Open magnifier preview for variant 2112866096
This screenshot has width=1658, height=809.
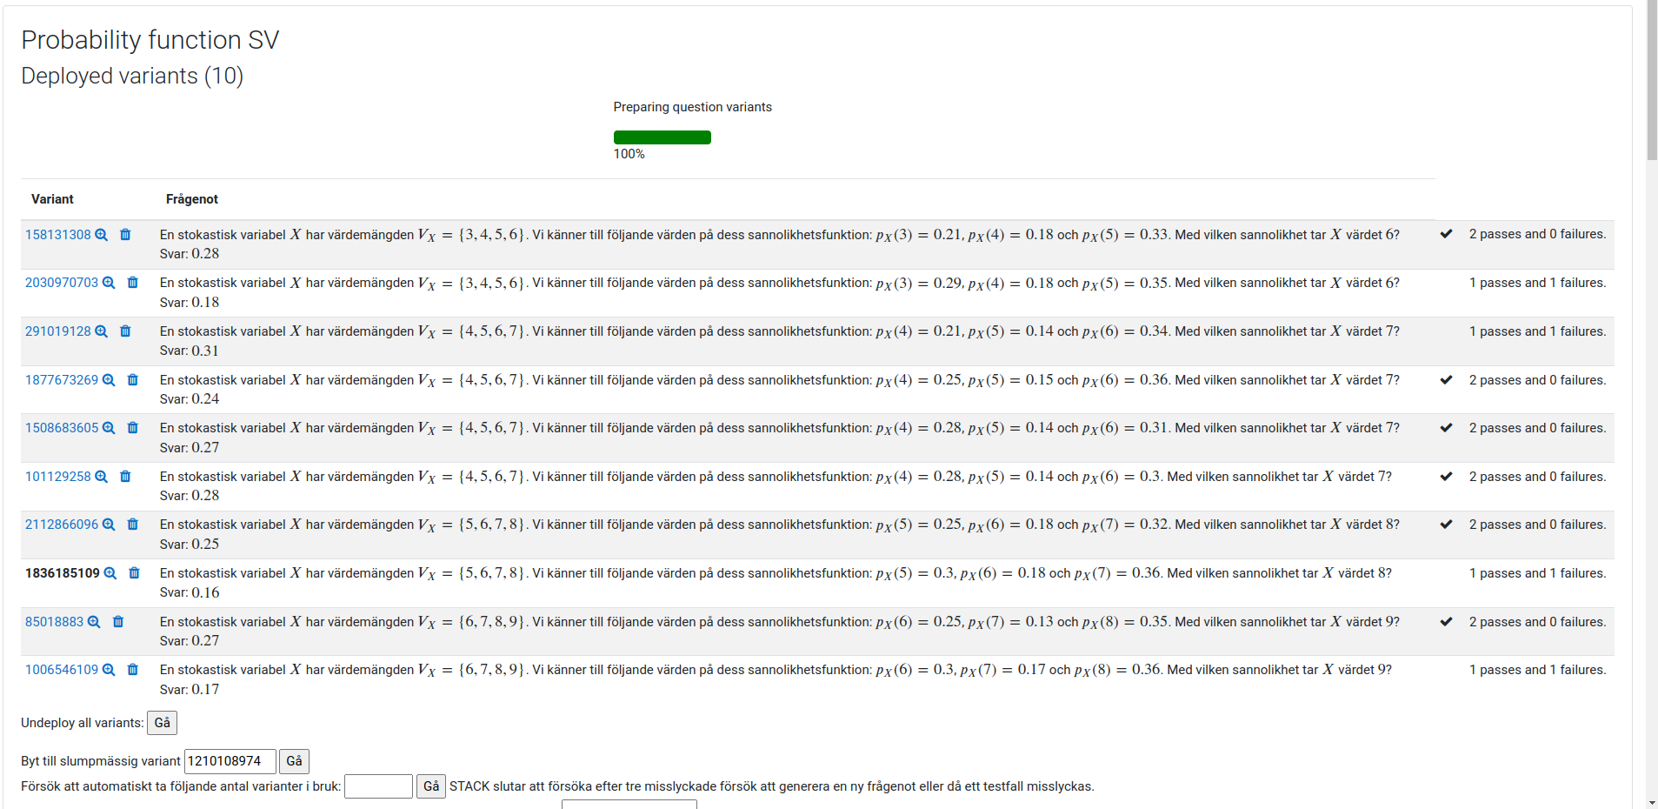tap(109, 525)
